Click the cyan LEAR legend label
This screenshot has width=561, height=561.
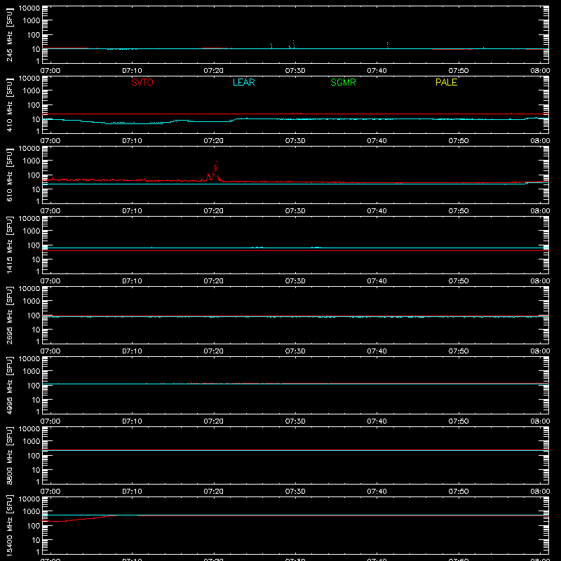(x=243, y=82)
